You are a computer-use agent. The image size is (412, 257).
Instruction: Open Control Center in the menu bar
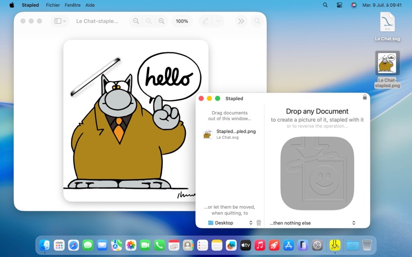[339, 5]
